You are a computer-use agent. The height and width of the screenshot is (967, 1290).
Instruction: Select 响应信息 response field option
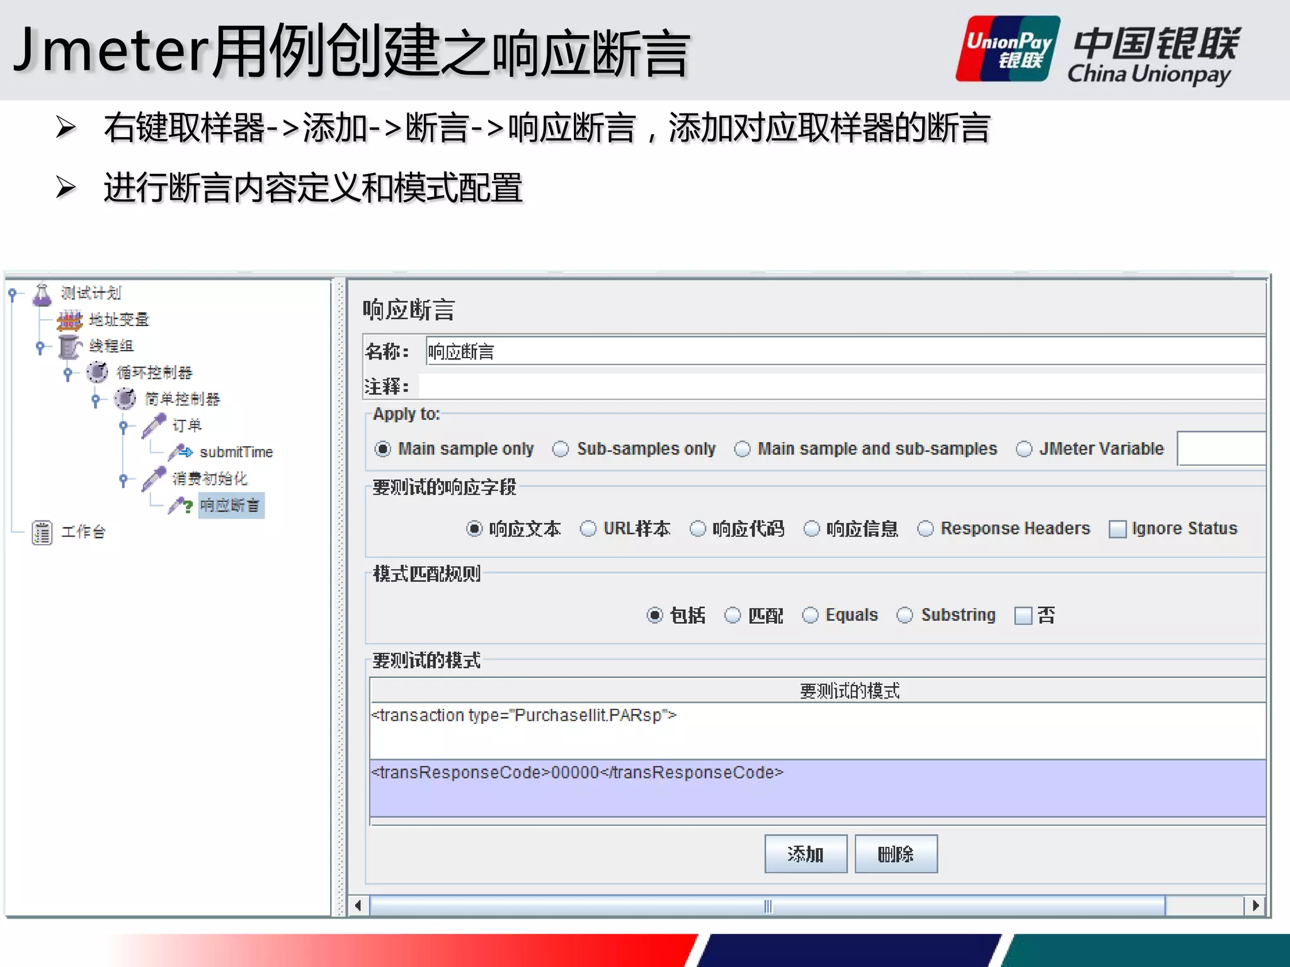tap(812, 529)
